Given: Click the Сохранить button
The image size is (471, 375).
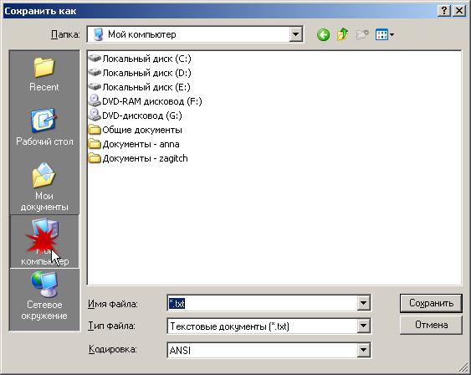Looking at the screenshot, I should pyautogui.click(x=431, y=303).
